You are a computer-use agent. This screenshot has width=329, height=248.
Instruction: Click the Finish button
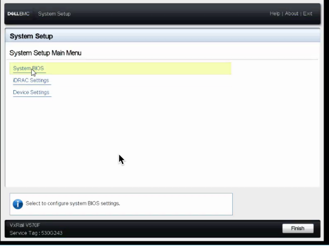tap(298, 228)
